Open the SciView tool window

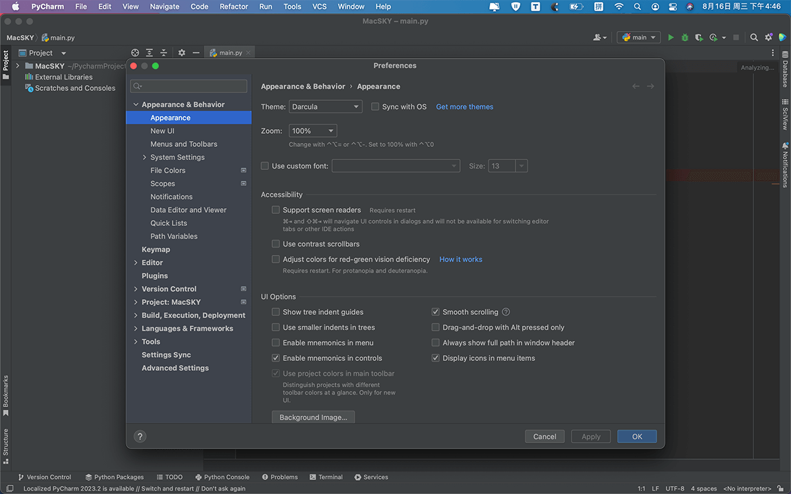point(785,114)
